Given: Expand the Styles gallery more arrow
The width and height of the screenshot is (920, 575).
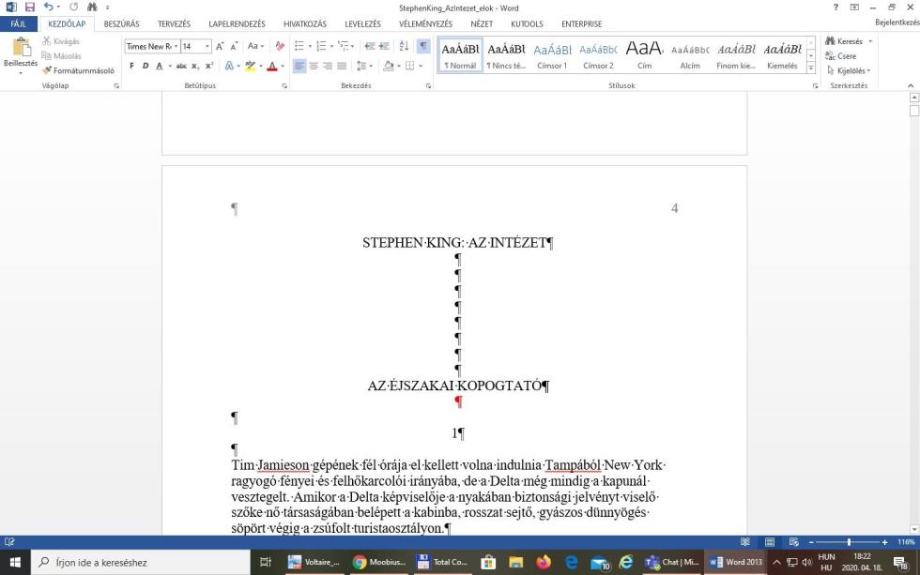Looking at the screenshot, I should click(811, 68).
